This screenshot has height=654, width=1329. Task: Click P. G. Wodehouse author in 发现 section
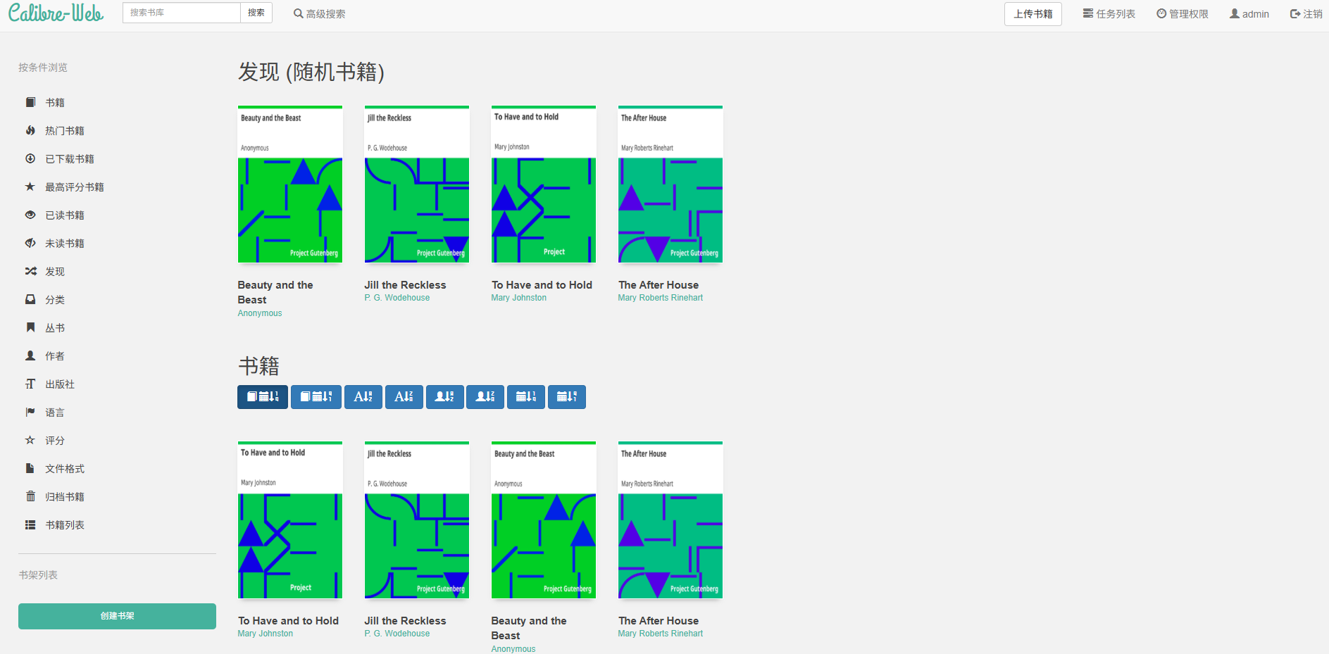(x=397, y=298)
